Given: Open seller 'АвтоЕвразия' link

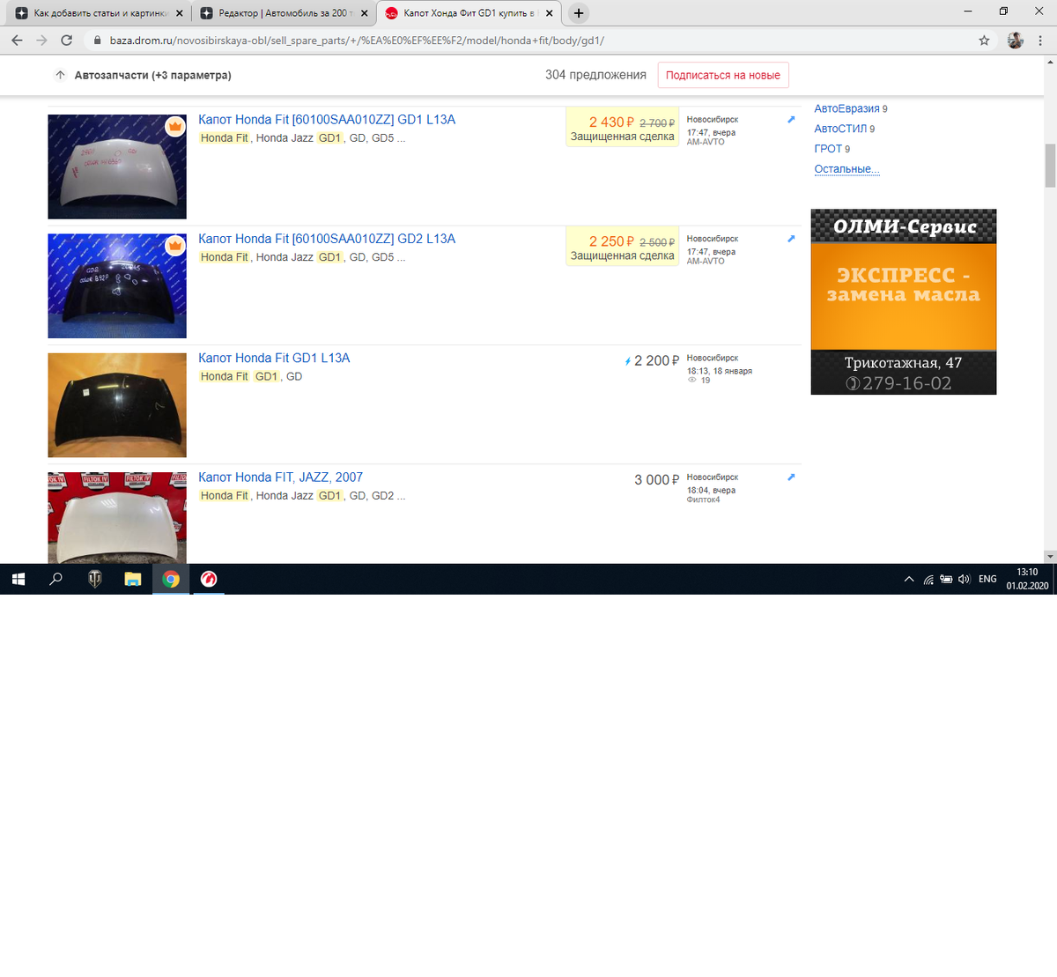Looking at the screenshot, I should coord(846,108).
